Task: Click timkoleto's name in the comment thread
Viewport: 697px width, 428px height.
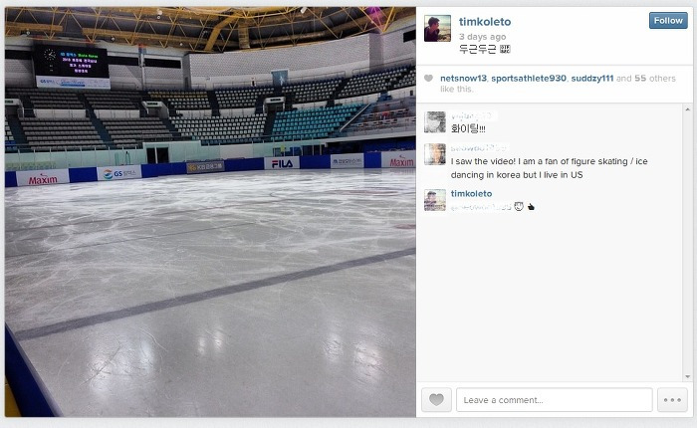Action: point(471,193)
